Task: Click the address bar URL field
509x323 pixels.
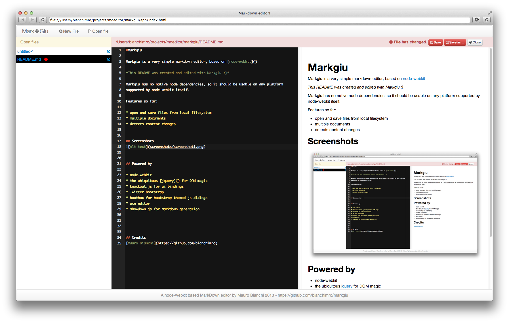Action: [259, 20]
